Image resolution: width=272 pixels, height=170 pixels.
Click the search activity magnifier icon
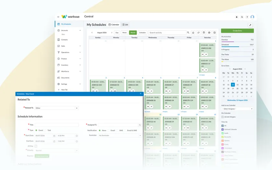188,33
